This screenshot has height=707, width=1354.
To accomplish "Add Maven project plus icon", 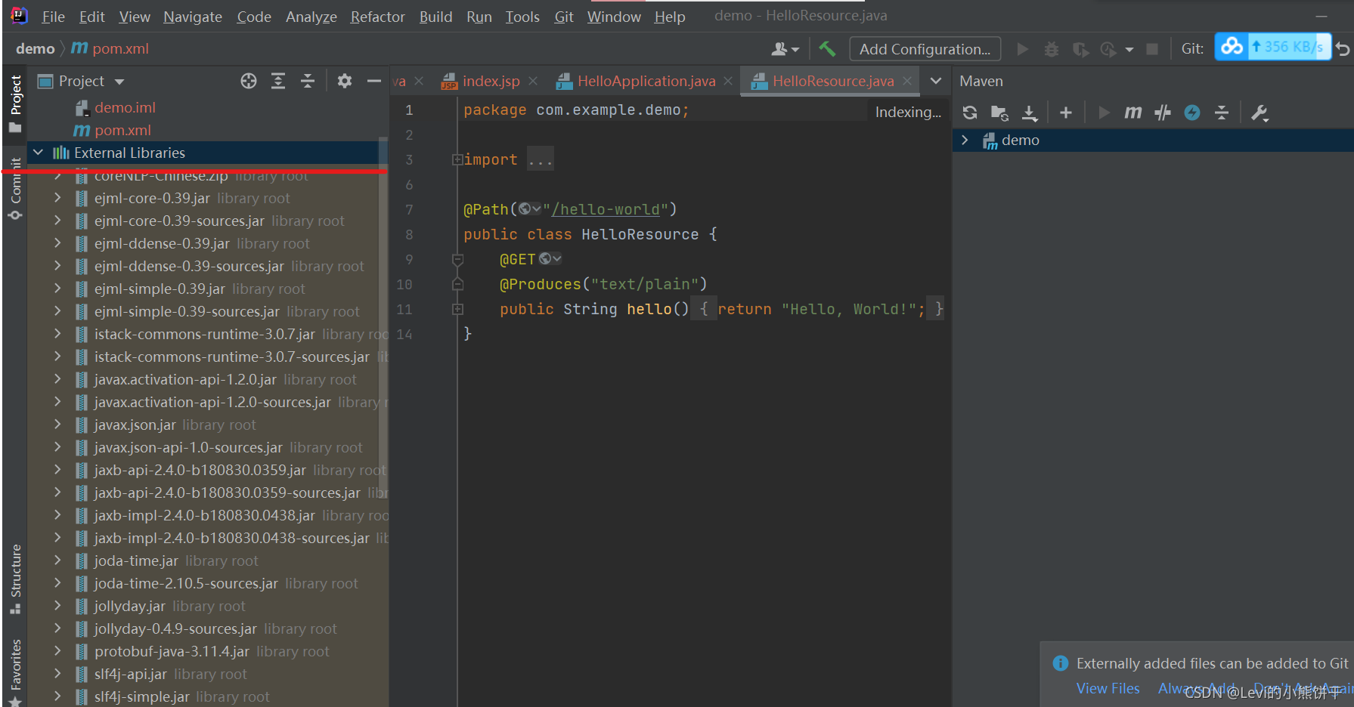I will coord(1066,113).
